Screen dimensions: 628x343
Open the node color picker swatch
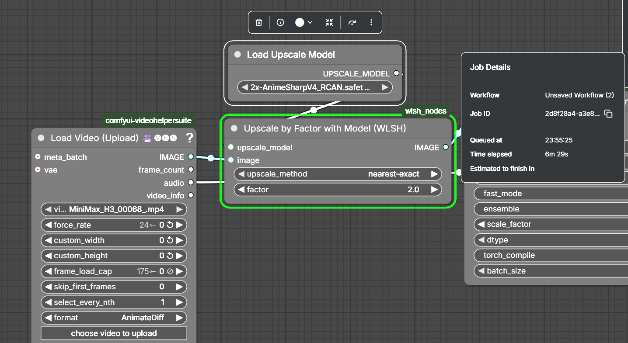[x=300, y=22]
